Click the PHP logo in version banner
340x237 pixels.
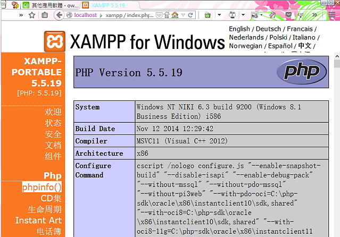coord(302,72)
